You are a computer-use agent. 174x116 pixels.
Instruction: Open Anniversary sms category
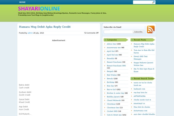click(x=114, y=48)
